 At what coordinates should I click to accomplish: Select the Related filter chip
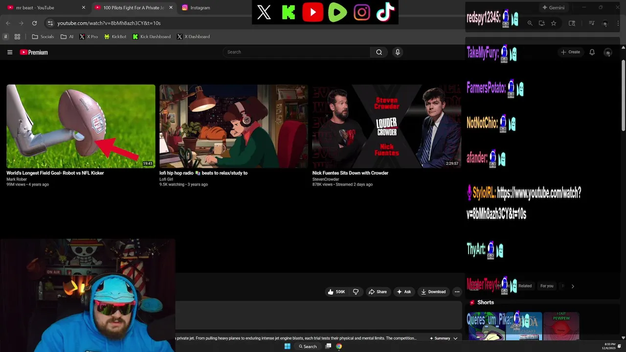525,286
